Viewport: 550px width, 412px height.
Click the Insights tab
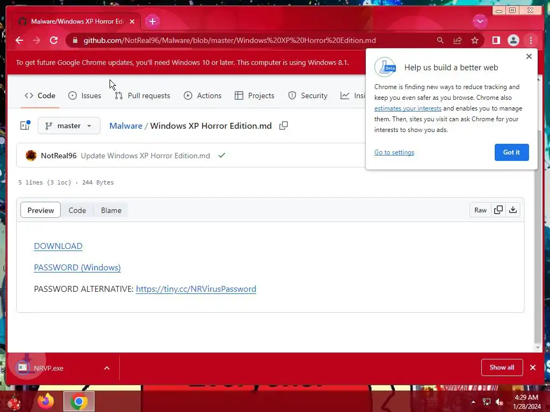coord(353,95)
